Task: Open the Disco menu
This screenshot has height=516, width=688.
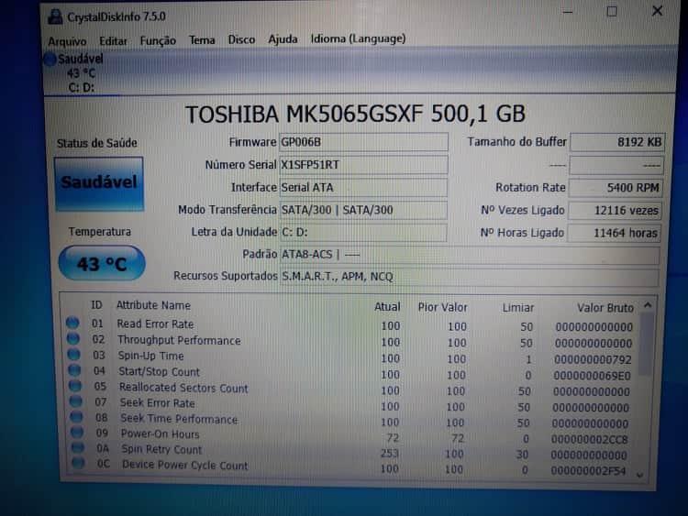Action: point(241,40)
